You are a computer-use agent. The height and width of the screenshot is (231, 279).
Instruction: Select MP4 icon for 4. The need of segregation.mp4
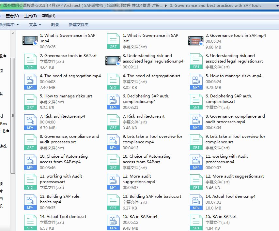pos(30,82)
